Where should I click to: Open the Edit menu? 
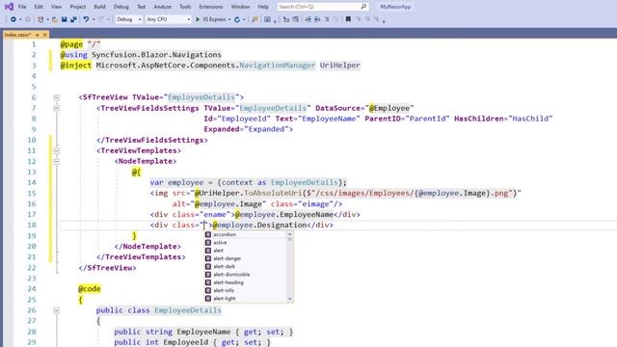(39, 7)
